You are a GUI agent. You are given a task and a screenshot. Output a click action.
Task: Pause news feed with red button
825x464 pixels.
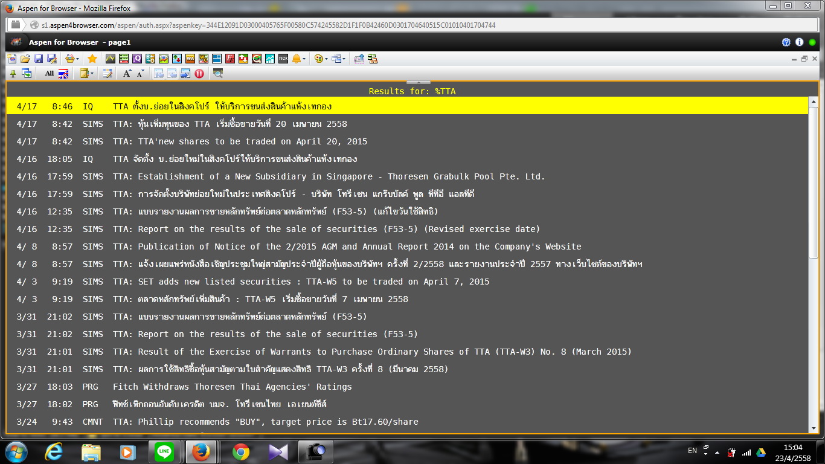(199, 74)
